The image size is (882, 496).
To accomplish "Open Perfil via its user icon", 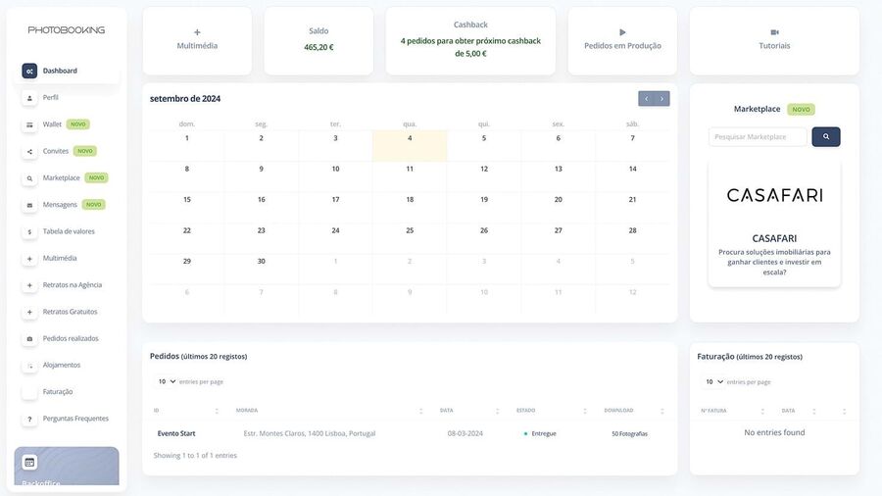I will (x=30, y=98).
